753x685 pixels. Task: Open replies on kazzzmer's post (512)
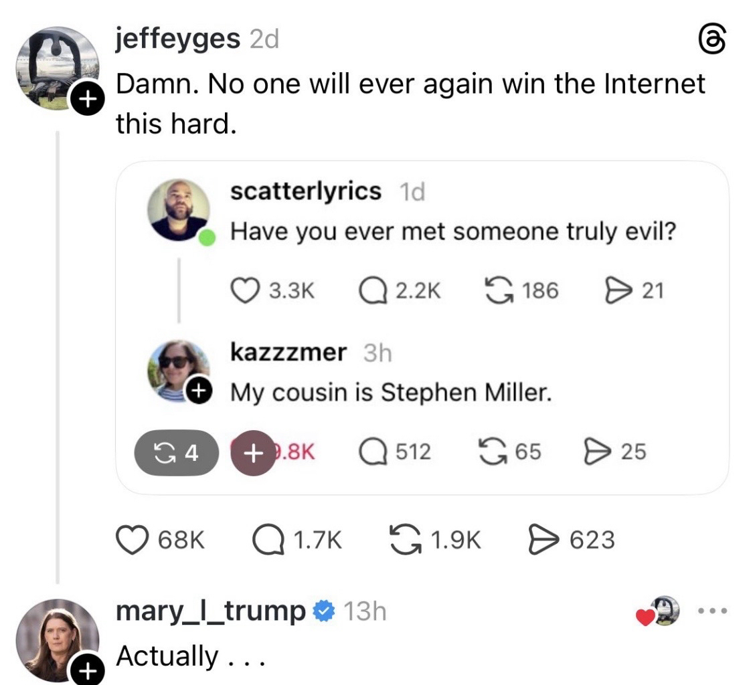point(372,452)
